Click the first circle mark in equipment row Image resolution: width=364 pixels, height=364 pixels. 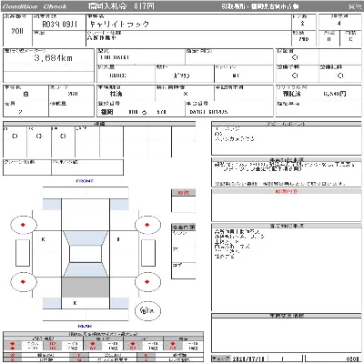15,136
